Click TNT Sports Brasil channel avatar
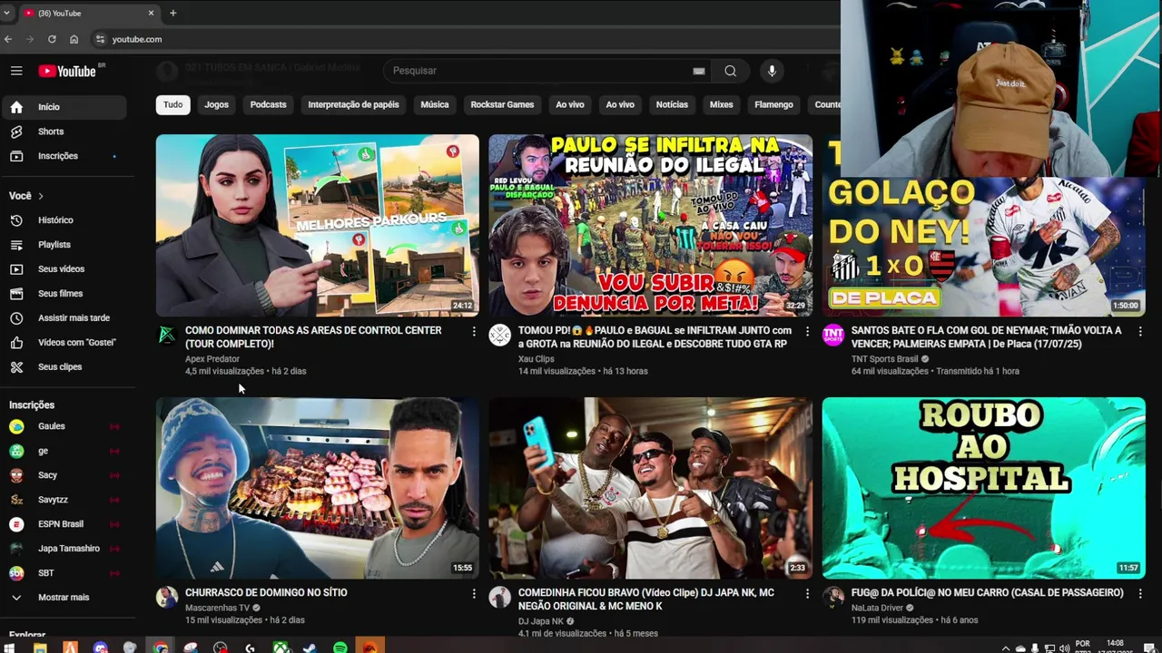Image resolution: width=1162 pixels, height=653 pixels. (x=833, y=336)
